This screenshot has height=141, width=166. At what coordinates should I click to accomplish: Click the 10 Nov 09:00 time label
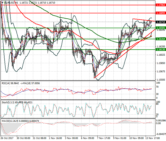tap(137, 138)
